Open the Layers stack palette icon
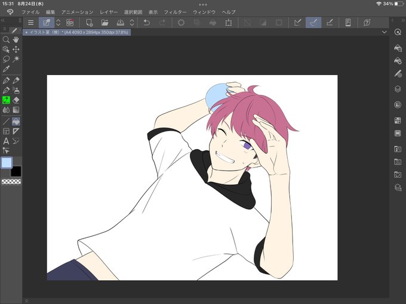The height and width of the screenshot is (304, 406). [x=398, y=89]
